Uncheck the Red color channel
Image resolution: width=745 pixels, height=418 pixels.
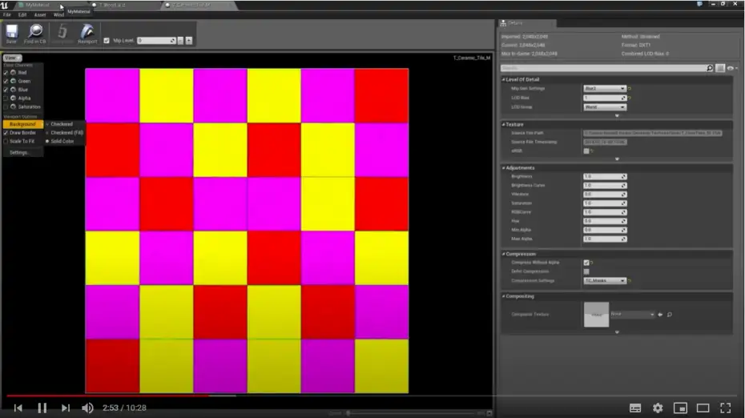(x=6, y=73)
